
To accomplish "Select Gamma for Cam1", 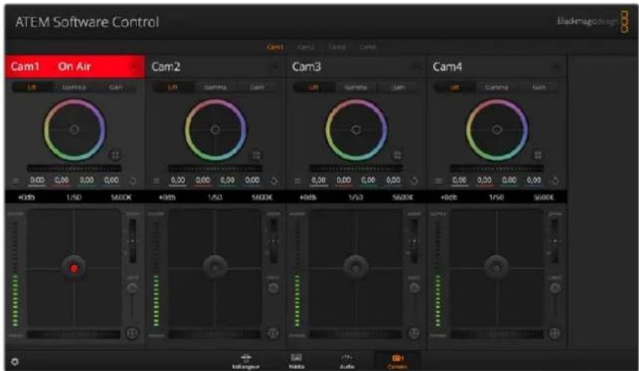I will click(x=74, y=87).
